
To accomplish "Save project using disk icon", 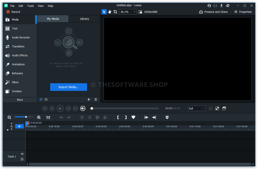I will click(215, 6).
